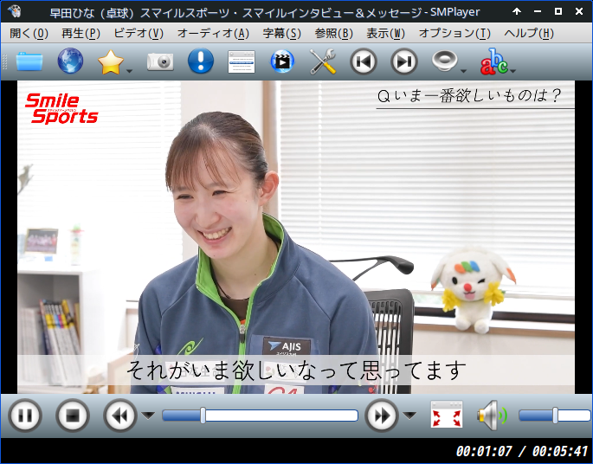Expand the favorites star dropdown arrow
This screenshot has width=593, height=464.
[129, 71]
